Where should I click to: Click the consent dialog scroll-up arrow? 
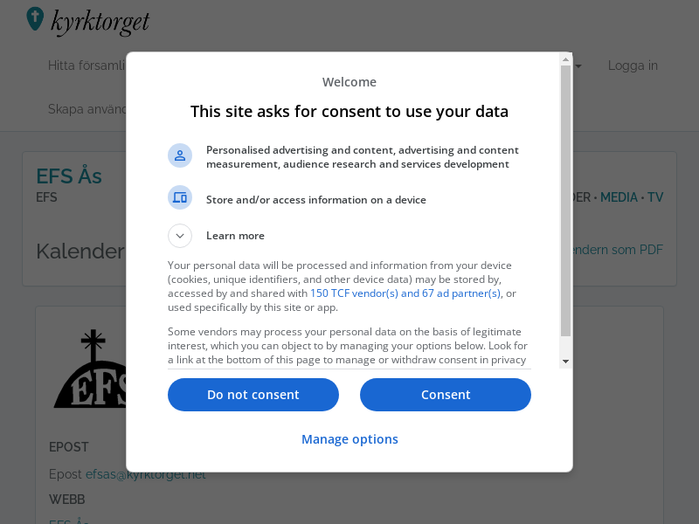click(565, 59)
